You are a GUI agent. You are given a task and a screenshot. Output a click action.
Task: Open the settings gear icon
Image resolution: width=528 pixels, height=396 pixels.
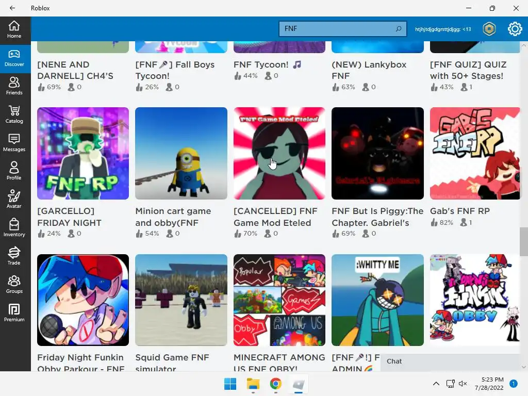pos(515,29)
